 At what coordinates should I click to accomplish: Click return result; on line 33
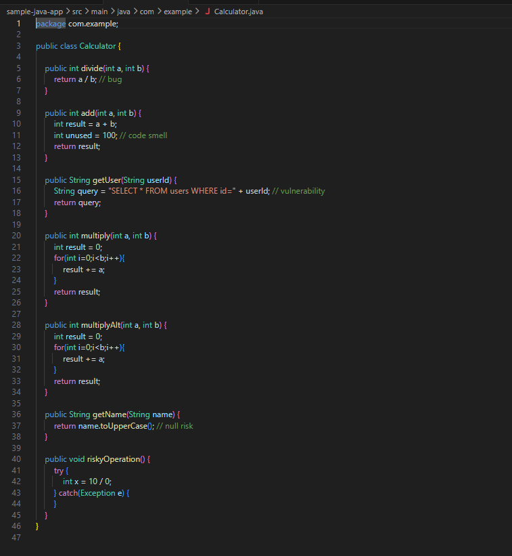tap(77, 381)
